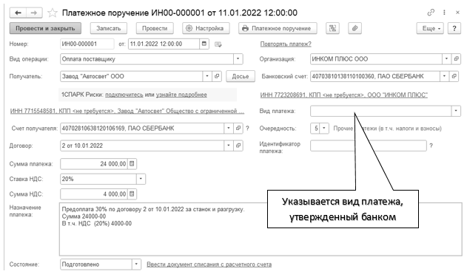The width and height of the screenshot is (467, 277).
Task: Expand the Состояние dropdown
Action: (136, 264)
